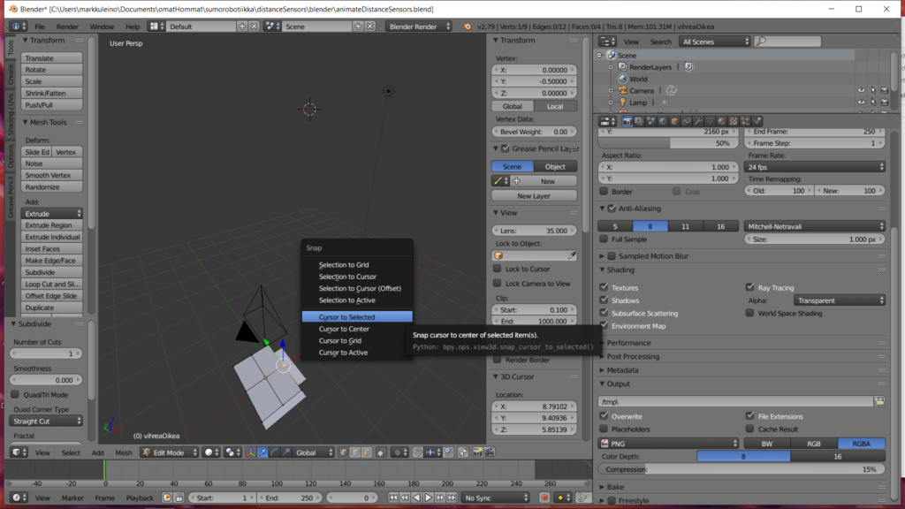Screen dimensions: 905x509
Task: Click the Subdivide button in Mesh Tools
Action: (52, 272)
